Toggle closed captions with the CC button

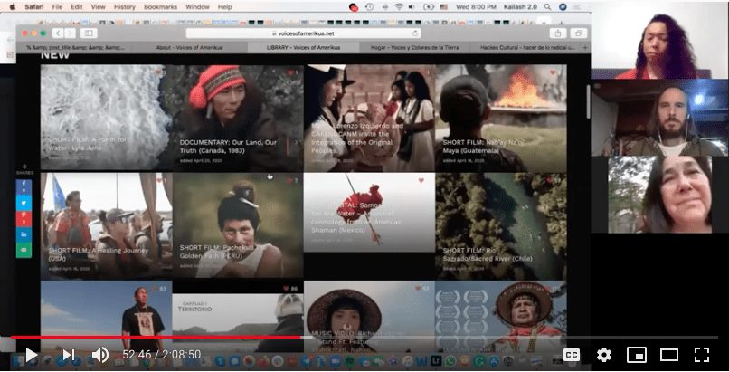click(572, 355)
